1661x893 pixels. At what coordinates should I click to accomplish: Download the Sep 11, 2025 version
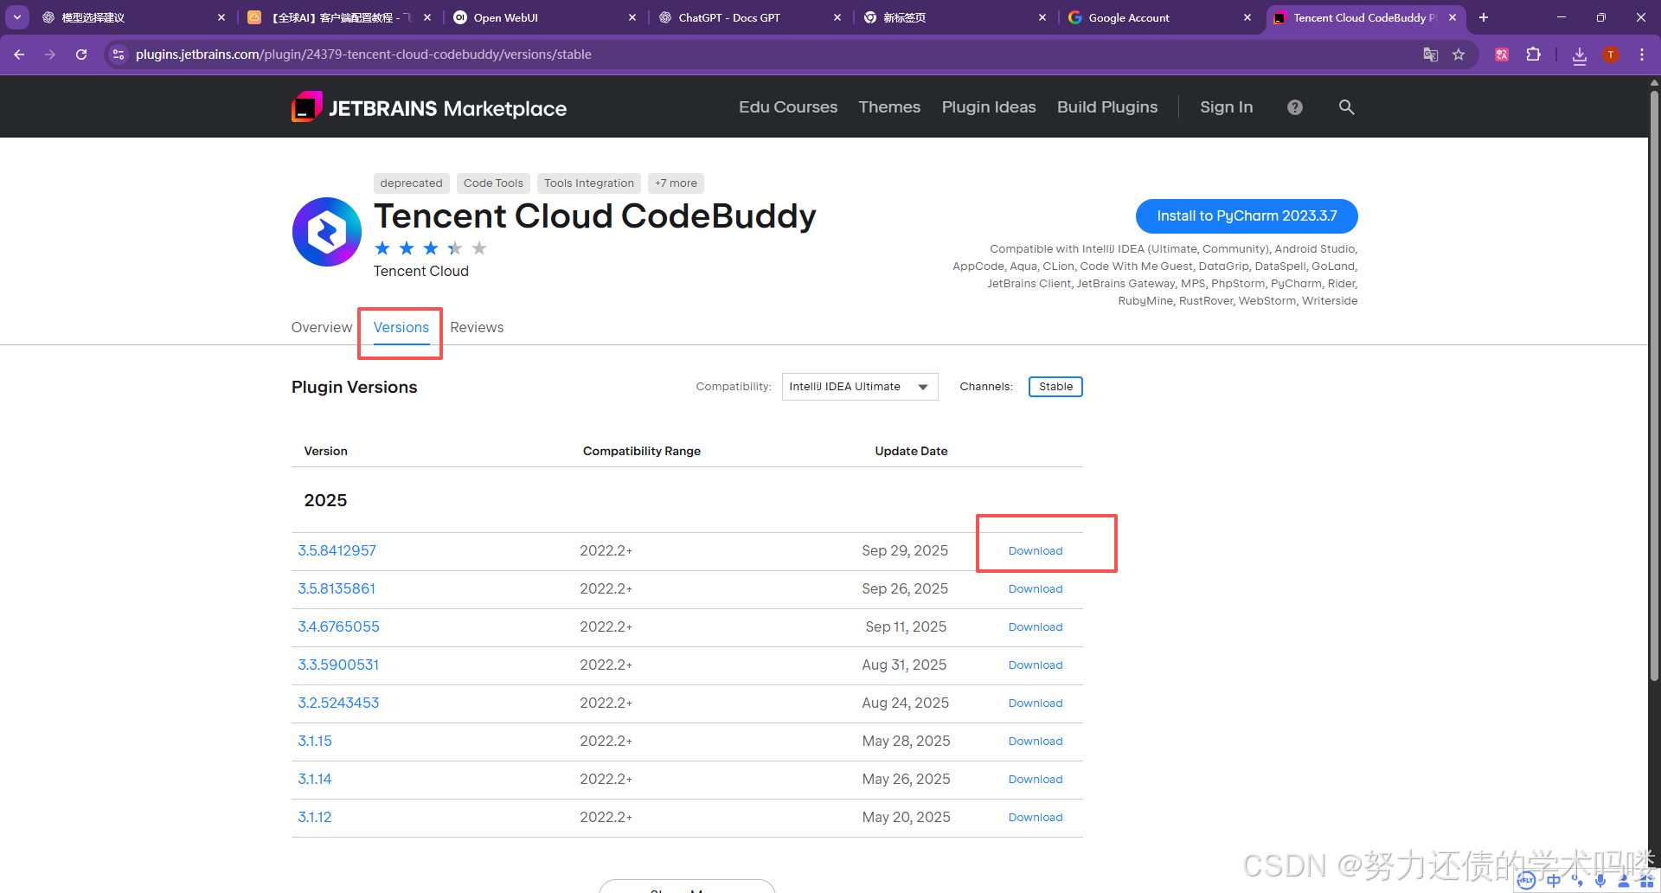1036,627
